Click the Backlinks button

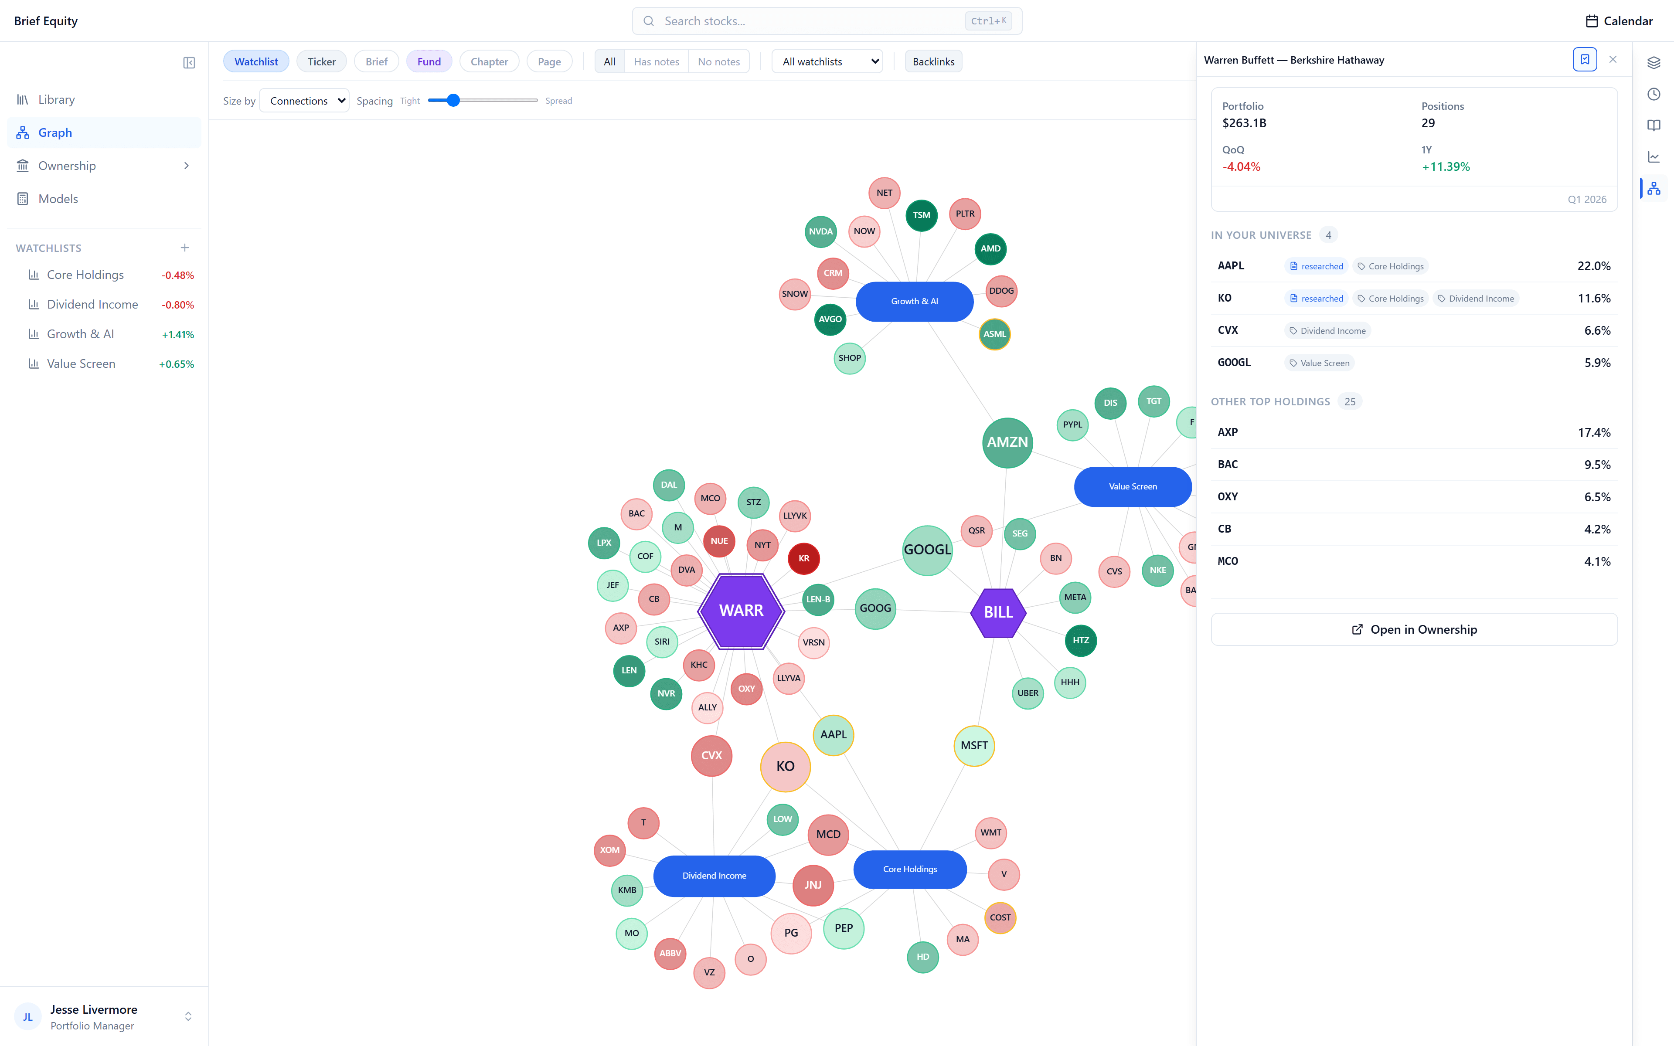click(933, 61)
